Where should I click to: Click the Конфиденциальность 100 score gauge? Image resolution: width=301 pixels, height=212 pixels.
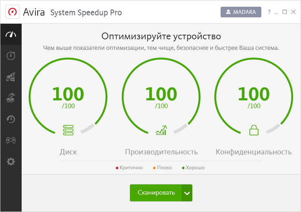[x=254, y=97]
